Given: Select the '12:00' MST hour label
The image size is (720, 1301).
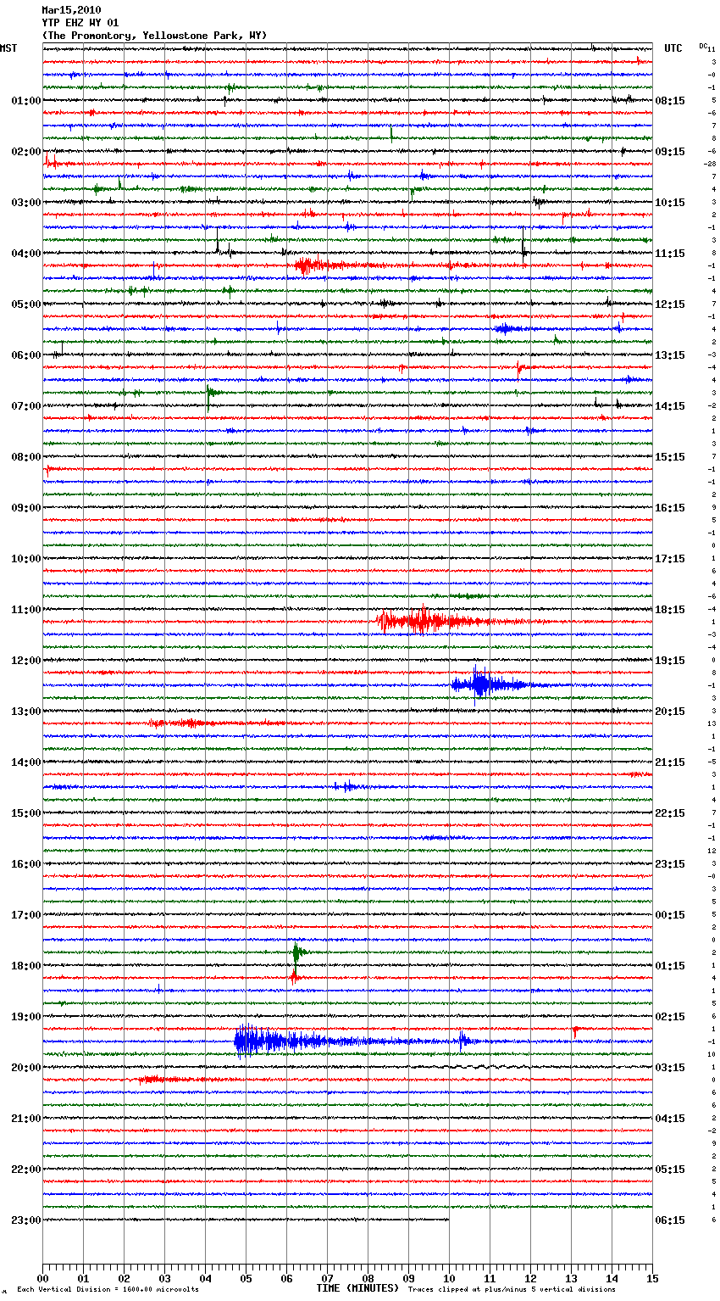Looking at the screenshot, I should (x=26, y=660).
